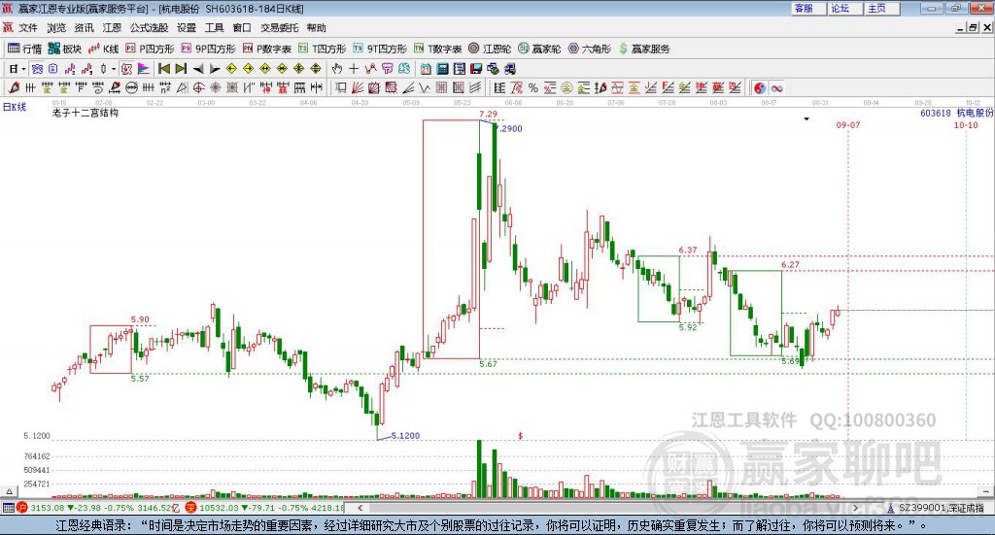Activate the crosshair plus cursor tool
The image size is (995, 535).
(x=354, y=69)
